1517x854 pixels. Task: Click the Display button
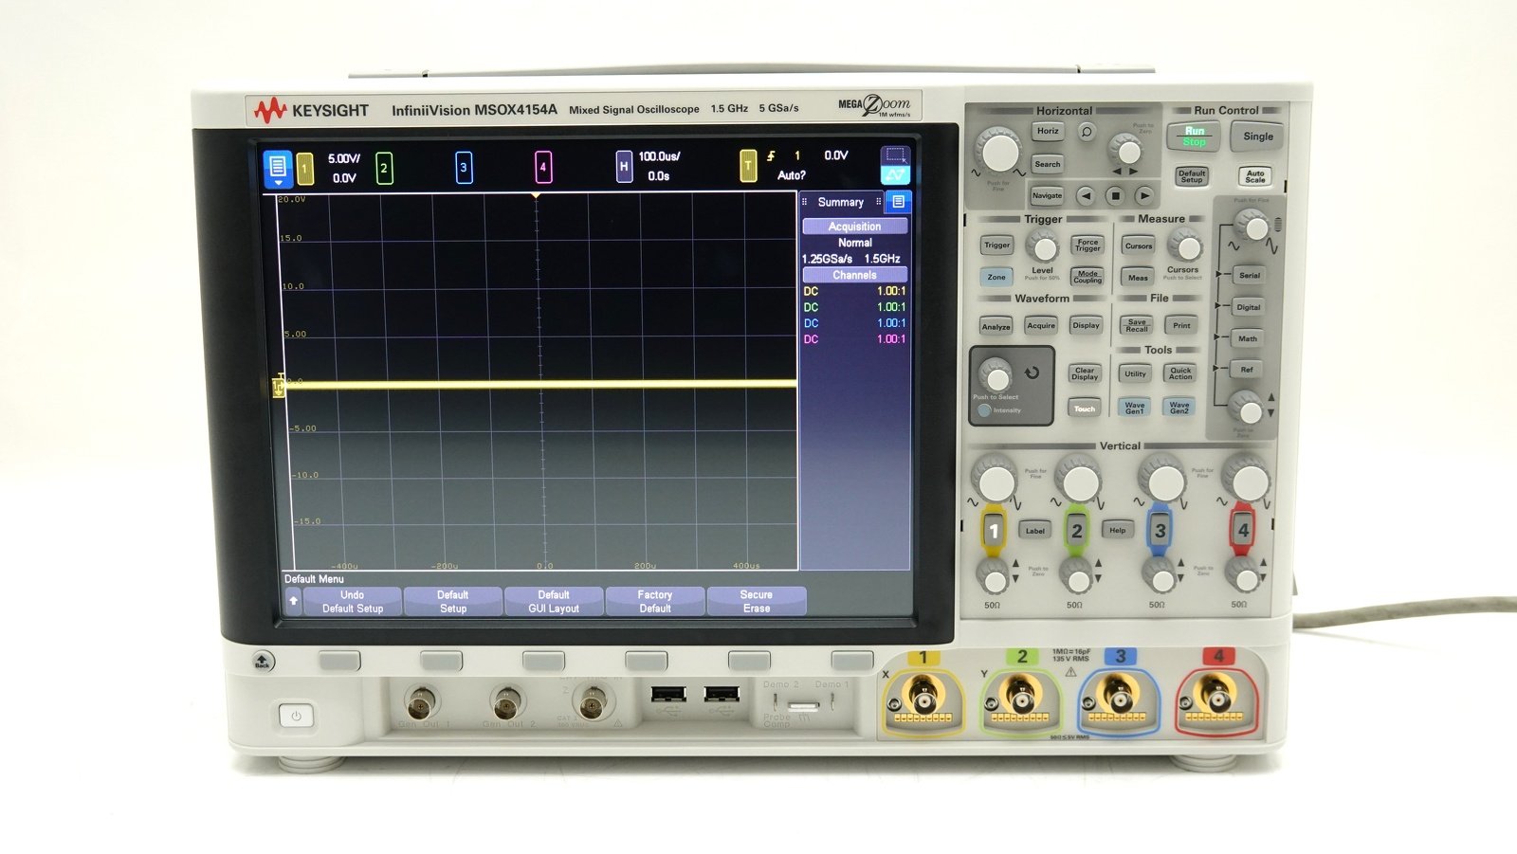coord(1086,326)
